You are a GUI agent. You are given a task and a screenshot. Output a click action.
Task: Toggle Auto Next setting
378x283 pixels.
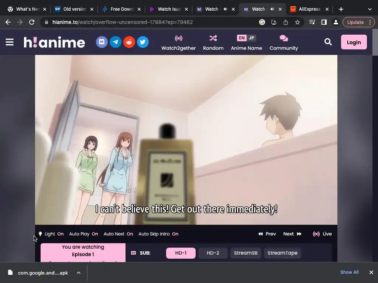(118, 234)
